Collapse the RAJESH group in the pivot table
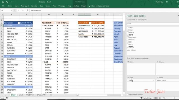 [5, 87]
